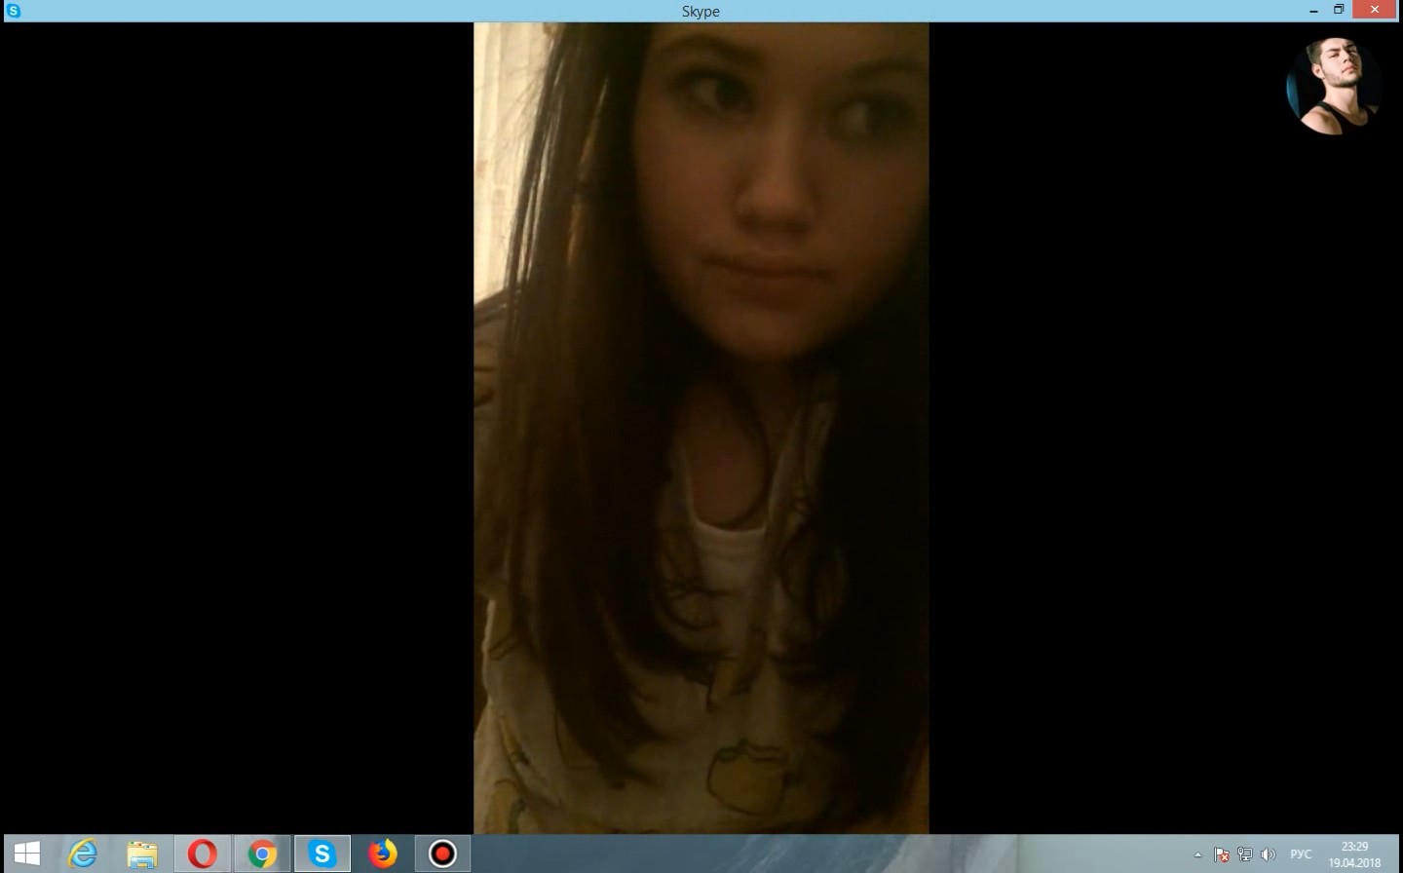The height and width of the screenshot is (873, 1403).
Task: Click the self-view avatar thumbnail
Action: tap(1334, 86)
